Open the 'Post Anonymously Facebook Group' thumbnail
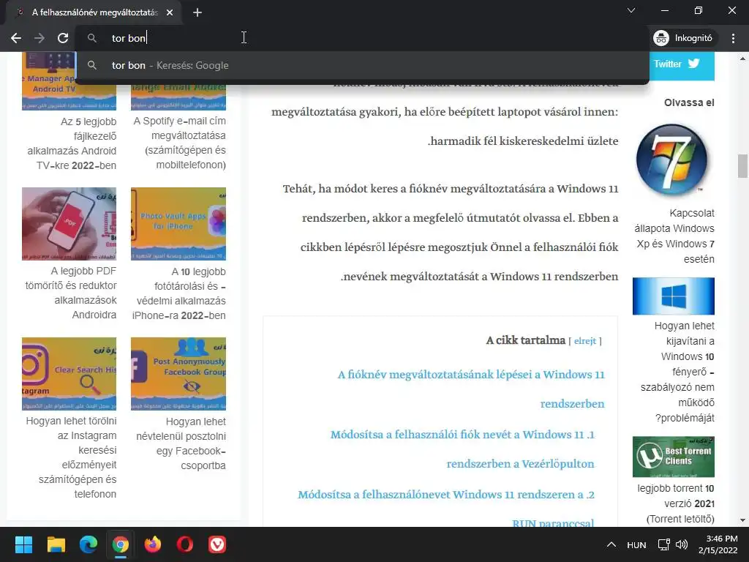Screen dimensions: 749x562 pyautogui.click(x=178, y=374)
